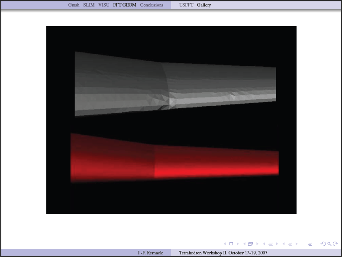Go to next slide arrow
This screenshot has height=257, width=342.
pyautogui.click(x=238, y=244)
